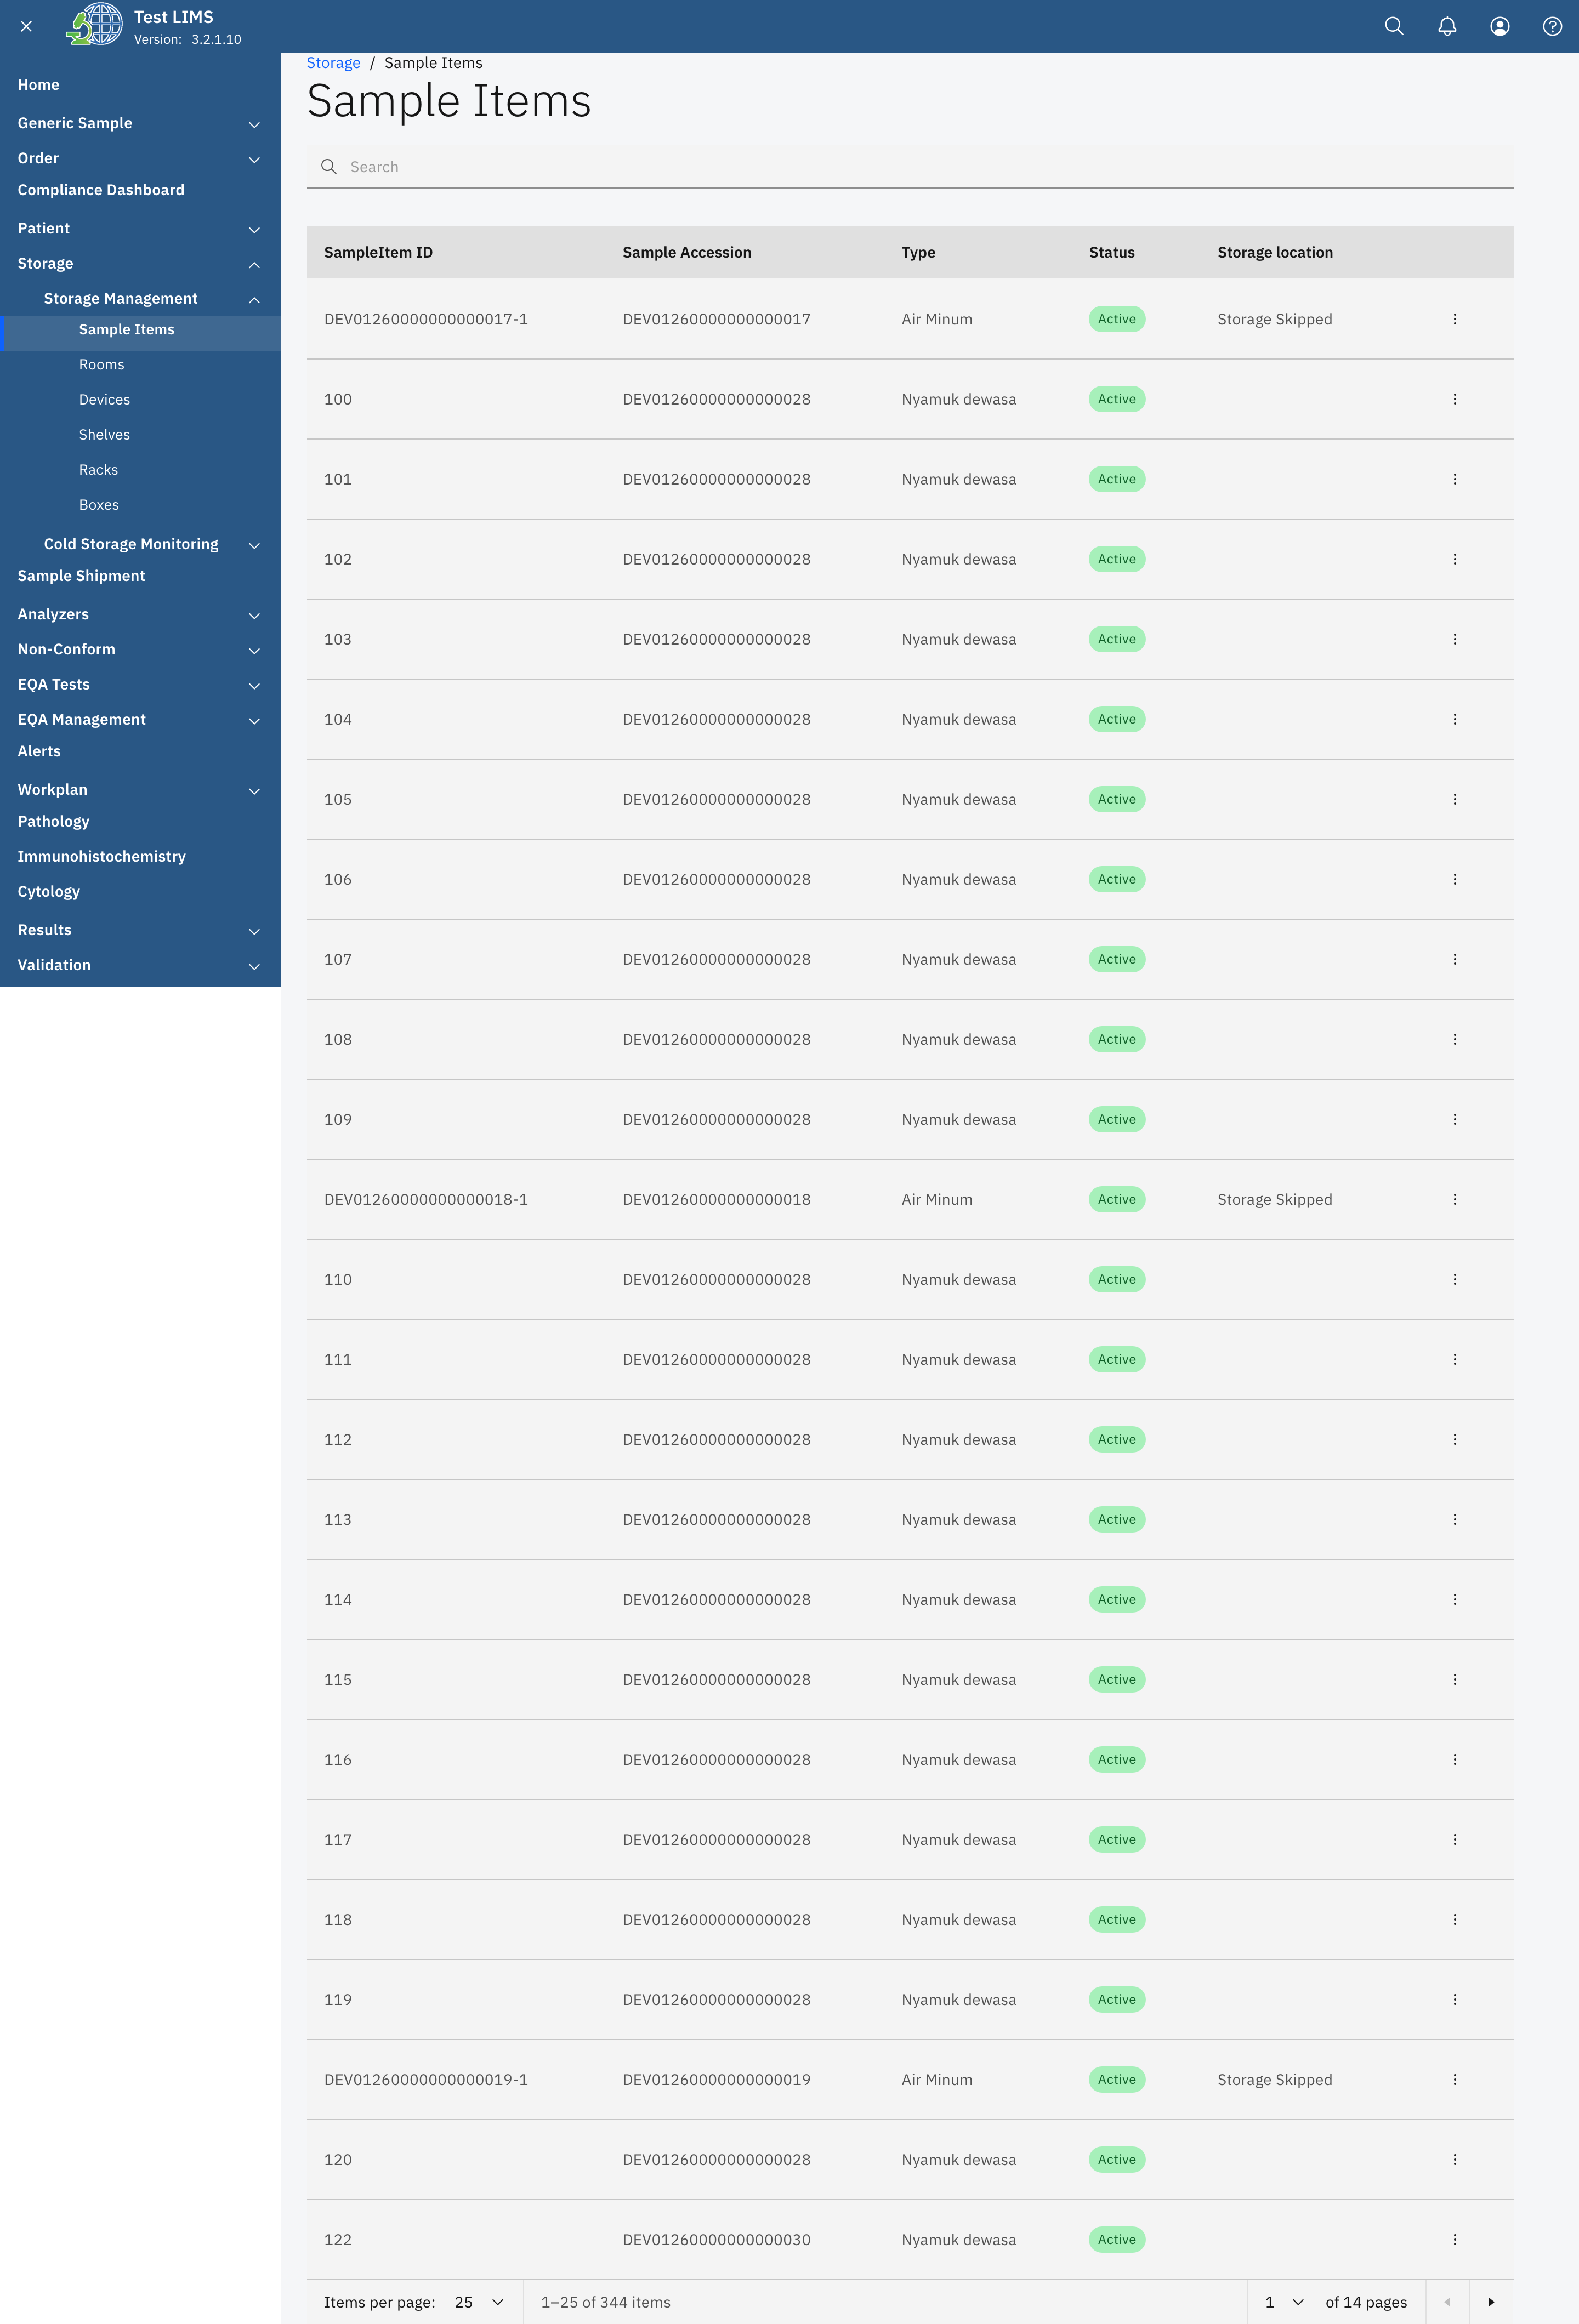Go to Home in sidebar
Screen dimensions: 1579x2324
(38, 85)
